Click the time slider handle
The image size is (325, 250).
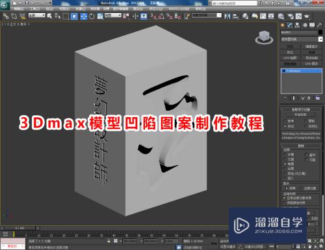(20, 228)
